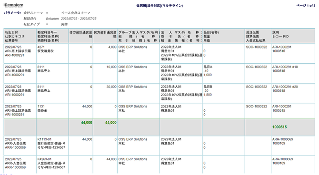Click the account name 仮受消費税
Viewport: 319px width, 175px height.
(46, 51)
